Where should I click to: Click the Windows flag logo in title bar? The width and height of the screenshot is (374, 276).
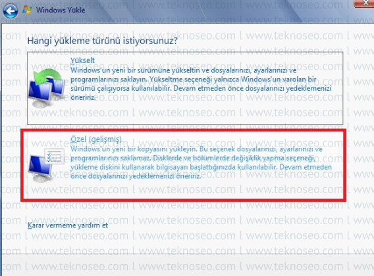[x=27, y=10]
